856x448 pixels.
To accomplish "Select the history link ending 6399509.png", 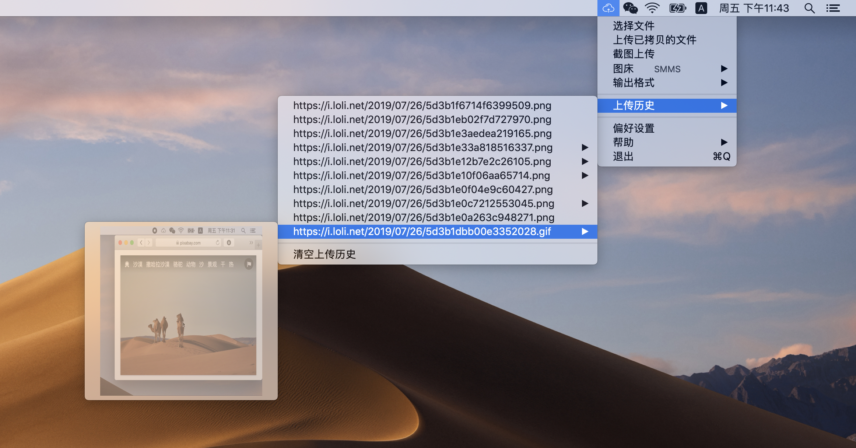I will 422,106.
